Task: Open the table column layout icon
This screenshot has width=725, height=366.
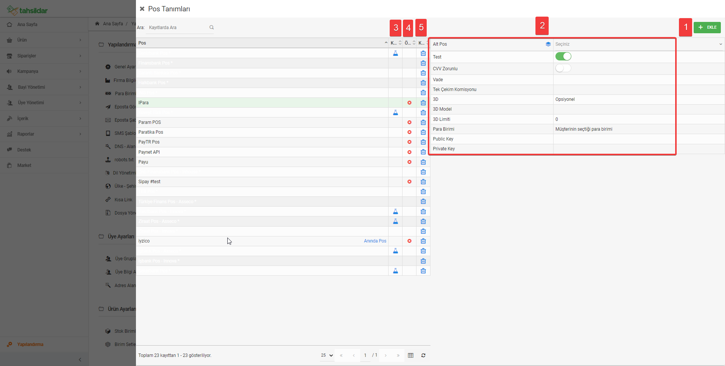Action: tap(411, 355)
